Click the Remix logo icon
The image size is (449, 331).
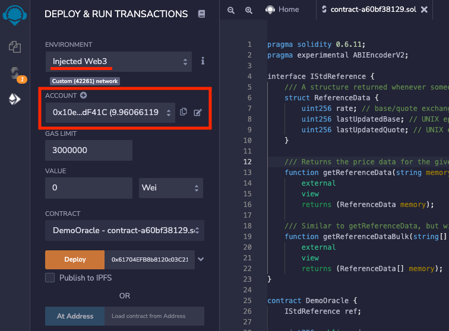coord(15,13)
